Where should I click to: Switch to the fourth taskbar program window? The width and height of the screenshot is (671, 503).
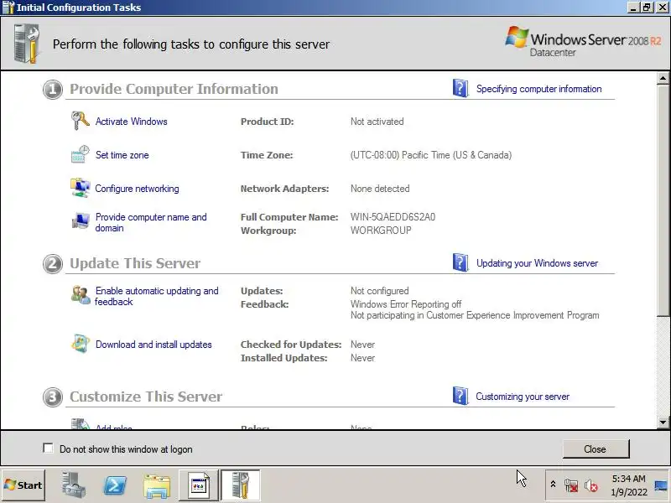click(x=199, y=485)
